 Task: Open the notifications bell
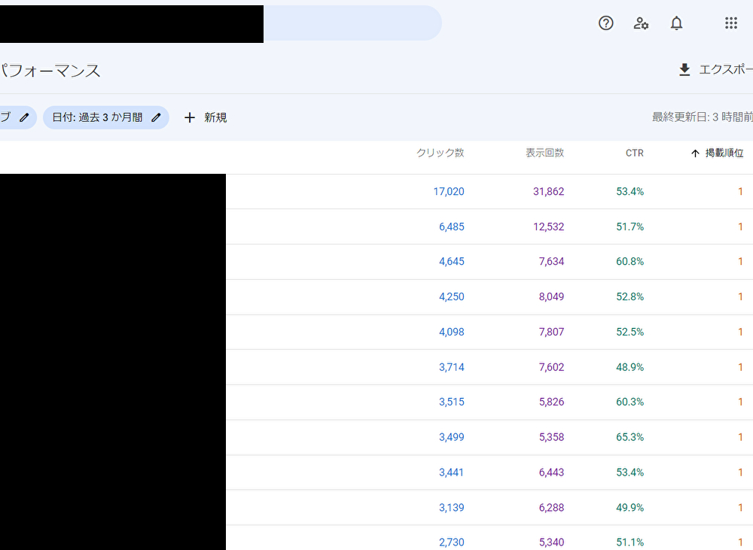(676, 23)
